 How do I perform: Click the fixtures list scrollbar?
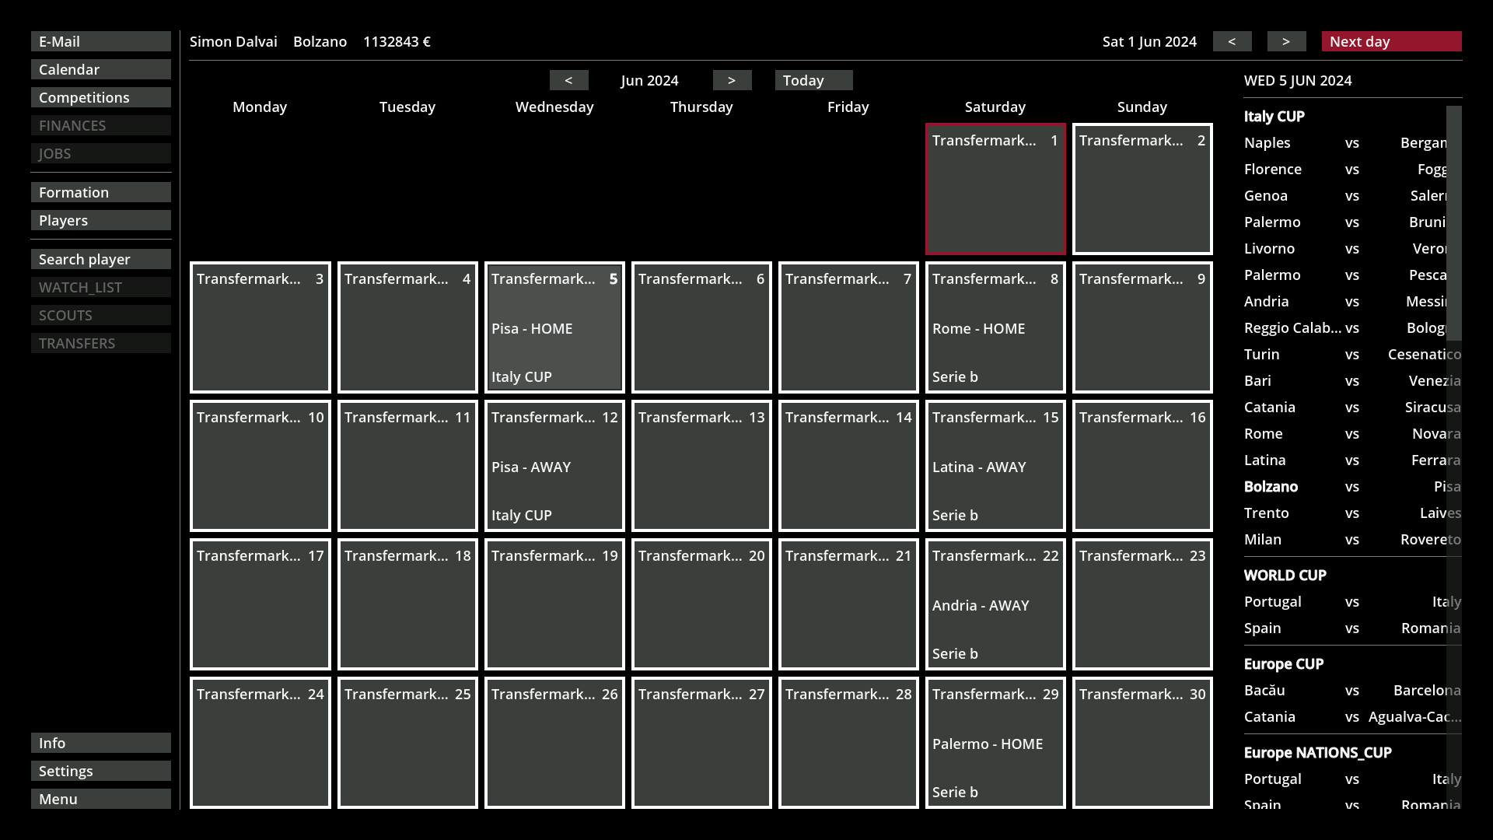tap(1453, 224)
